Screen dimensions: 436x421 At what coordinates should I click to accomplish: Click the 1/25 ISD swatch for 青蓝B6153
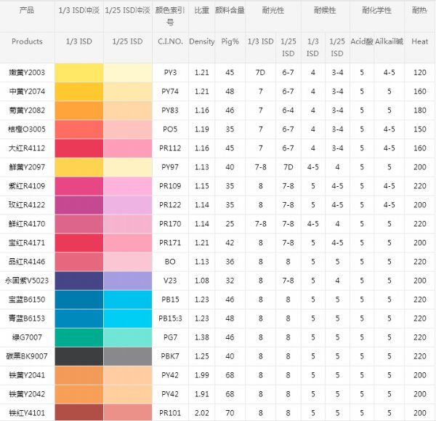tap(127, 318)
